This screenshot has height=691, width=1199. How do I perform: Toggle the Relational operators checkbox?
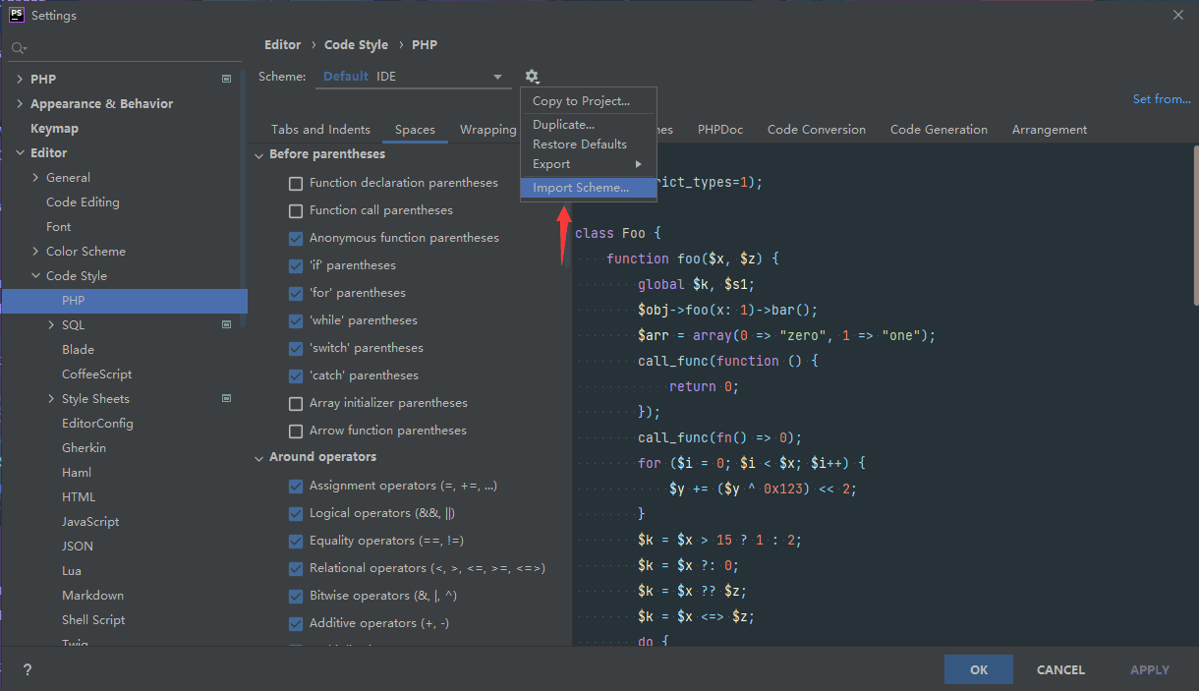[296, 568]
